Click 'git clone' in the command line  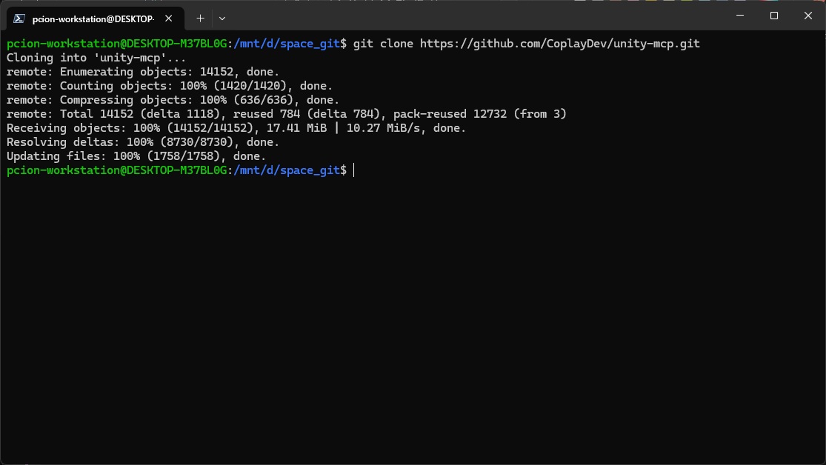pyautogui.click(x=383, y=44)
